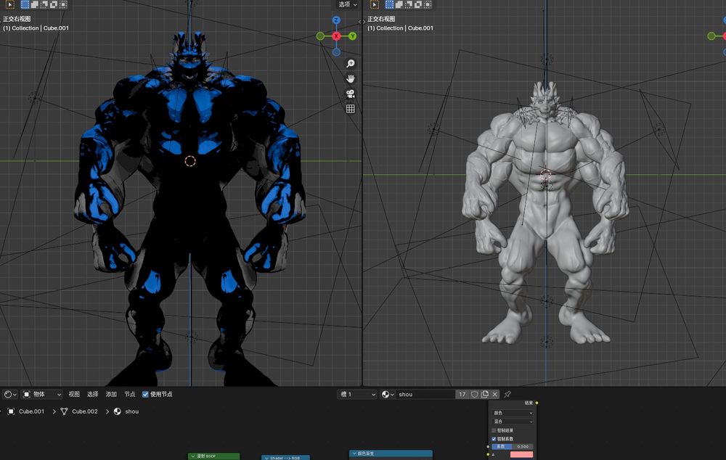Expand the 选项 options dropdown in viewport
The image size is (726, 460).
[x=348, y=4]
